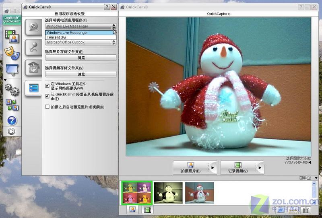Viewport: 322px width, 218px height.
Task: Show videos with gallery film filter icon
Action: click(x=147, y=210)
